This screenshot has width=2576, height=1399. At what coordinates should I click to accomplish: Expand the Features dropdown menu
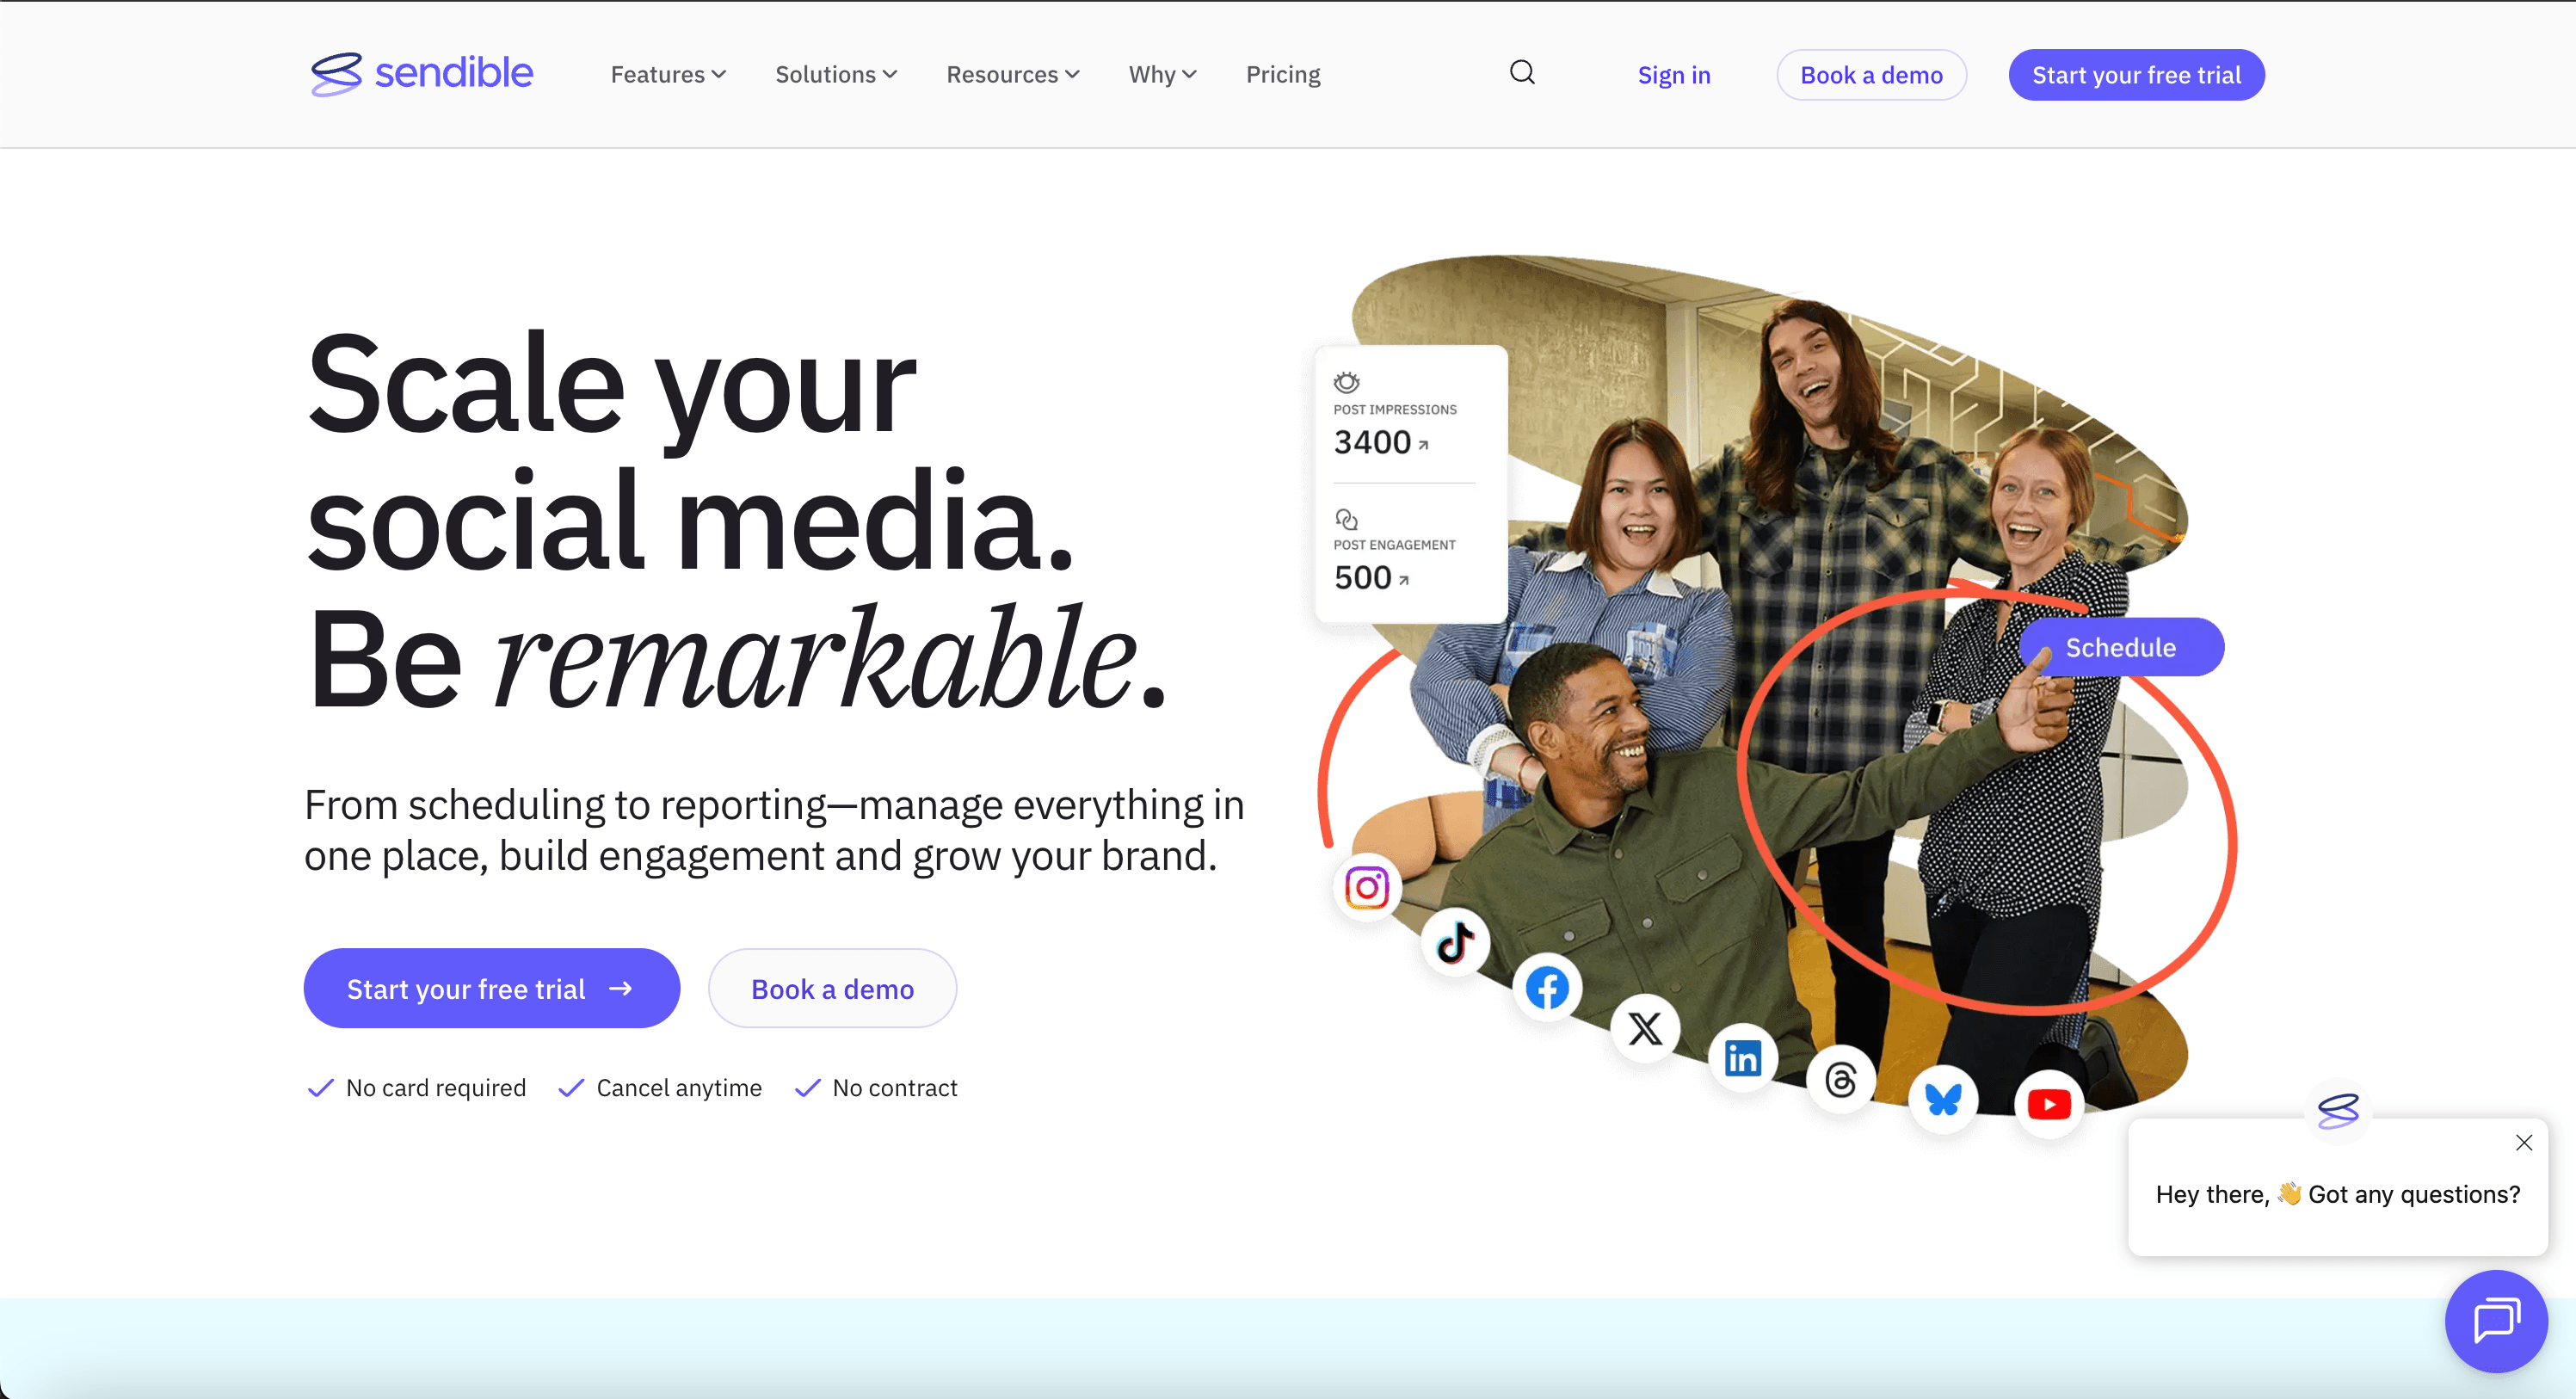pos(668,75)
